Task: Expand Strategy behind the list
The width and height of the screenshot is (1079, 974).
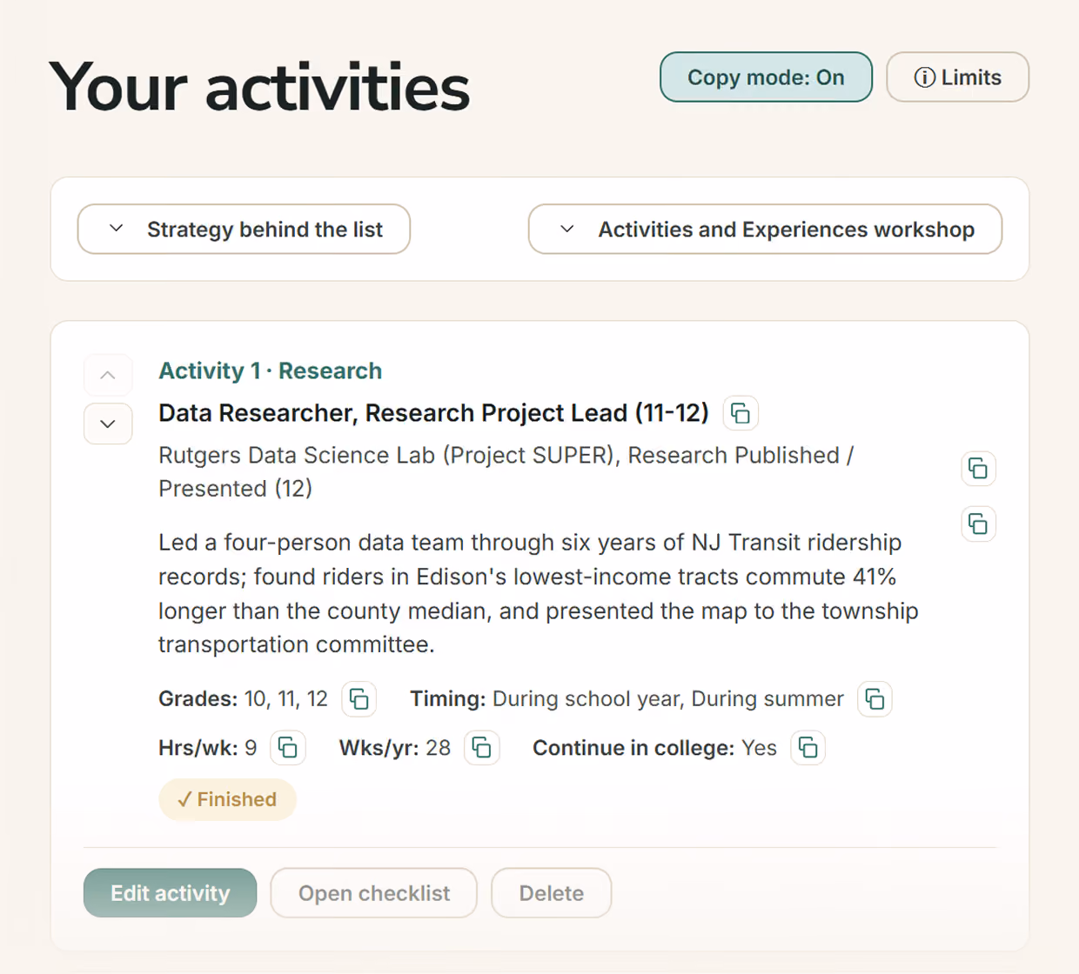Action: 244,230
